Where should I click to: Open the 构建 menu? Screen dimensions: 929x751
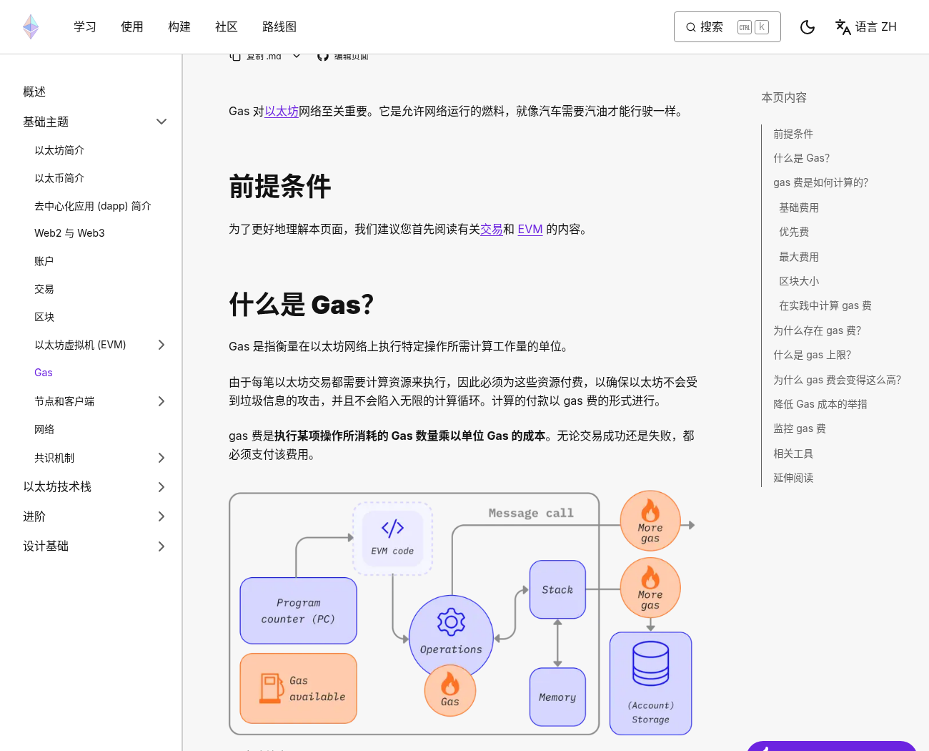[179, 27]
